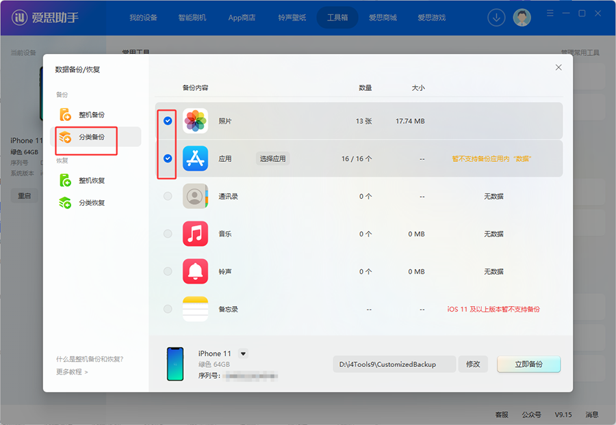Click the 大小 column header
The height and width of the screenshot is (425, 616).
[x=418, y=88]
